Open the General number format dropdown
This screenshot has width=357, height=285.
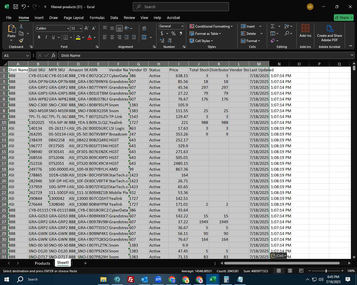coord(182,26)
